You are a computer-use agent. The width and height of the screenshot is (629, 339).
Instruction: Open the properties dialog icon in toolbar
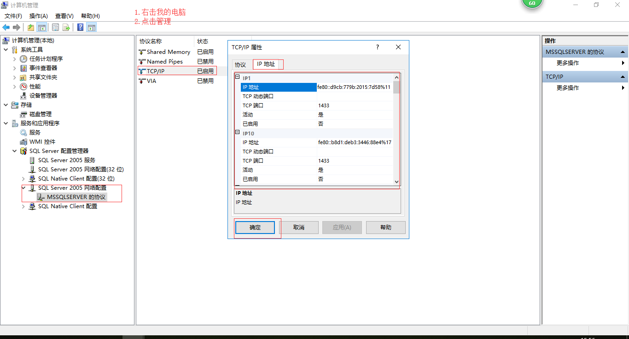[55, 27]
